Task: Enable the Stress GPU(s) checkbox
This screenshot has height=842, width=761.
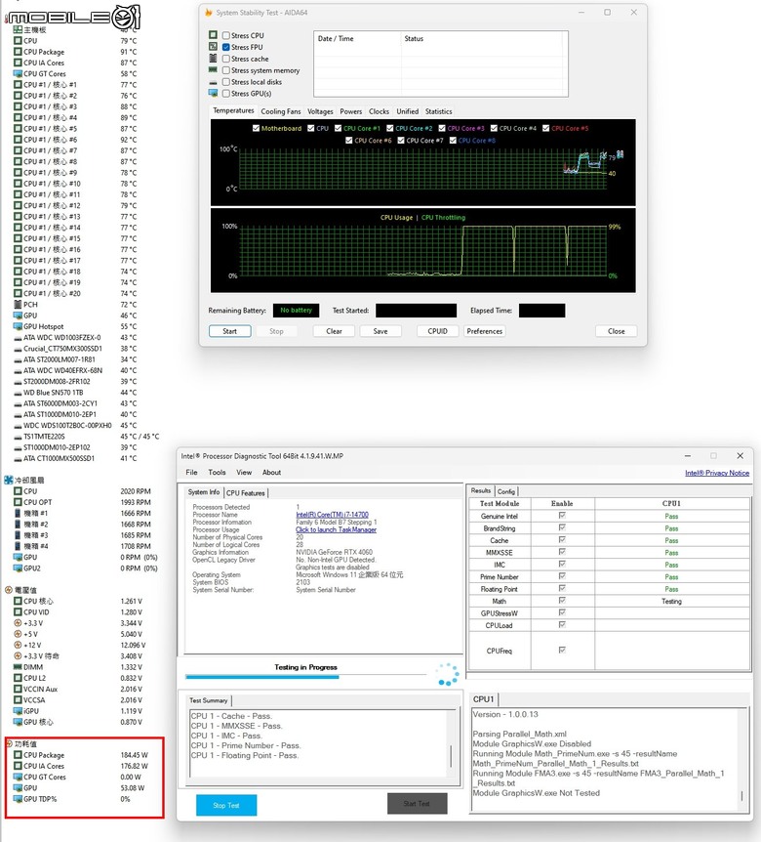Action: pos(226,94)
